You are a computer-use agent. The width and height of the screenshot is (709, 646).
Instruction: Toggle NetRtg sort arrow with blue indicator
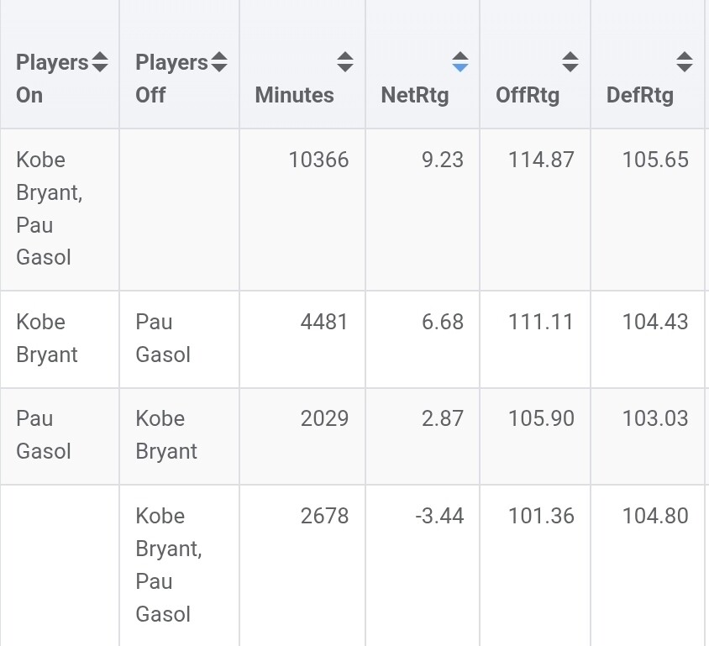coord(460,62)
